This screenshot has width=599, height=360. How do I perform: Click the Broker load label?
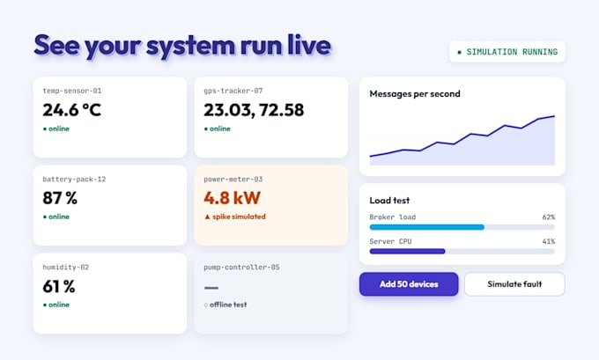point(392,217)
